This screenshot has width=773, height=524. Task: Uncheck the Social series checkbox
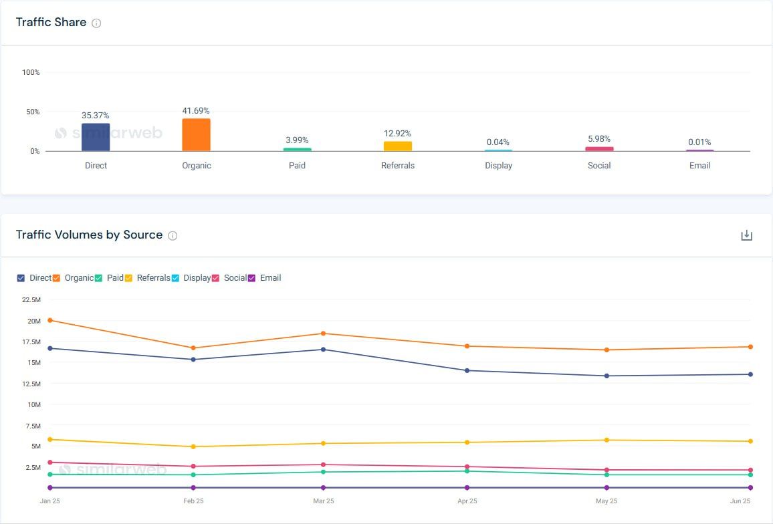(x=215, y=278)
